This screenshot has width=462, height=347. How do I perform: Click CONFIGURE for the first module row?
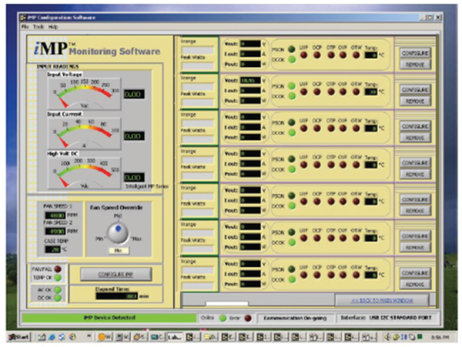(414, 52)
